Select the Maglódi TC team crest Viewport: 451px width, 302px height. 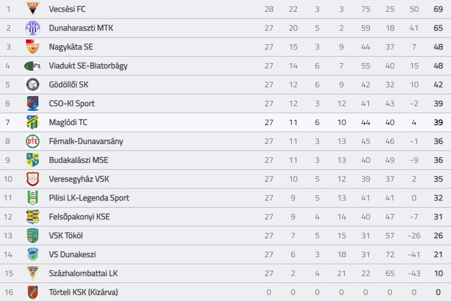32,122
